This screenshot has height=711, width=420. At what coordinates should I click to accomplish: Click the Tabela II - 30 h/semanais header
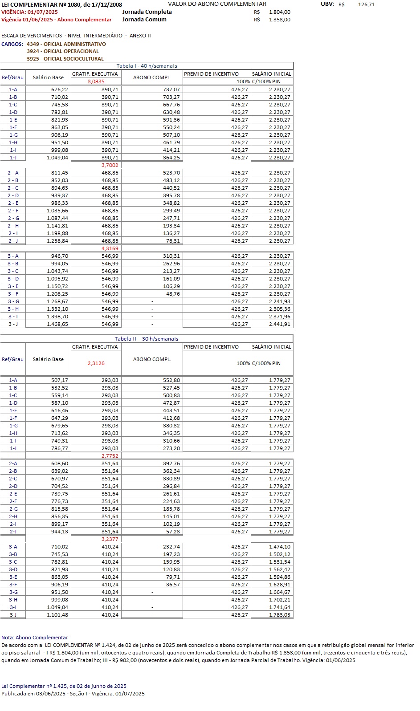[147, 339]
